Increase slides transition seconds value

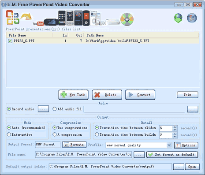tap(175, 127)
